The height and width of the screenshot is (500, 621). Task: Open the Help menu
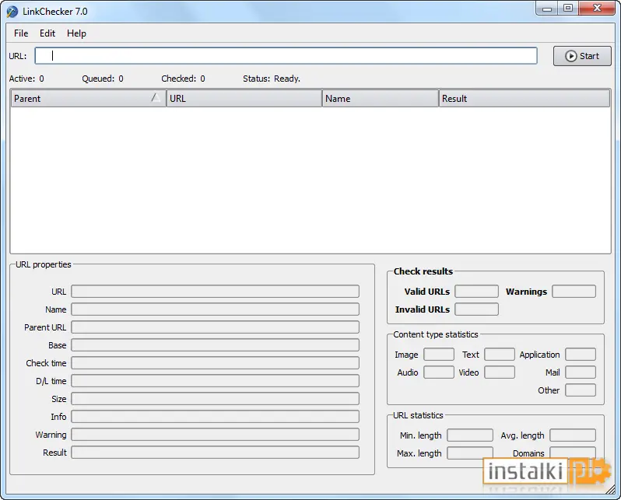[x=76, y=33]
